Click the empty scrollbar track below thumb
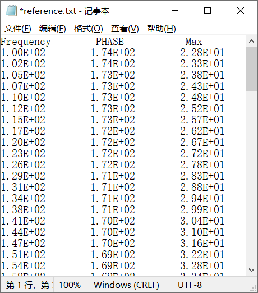Screen dimensions: 258x293 (x=251, y=178)
